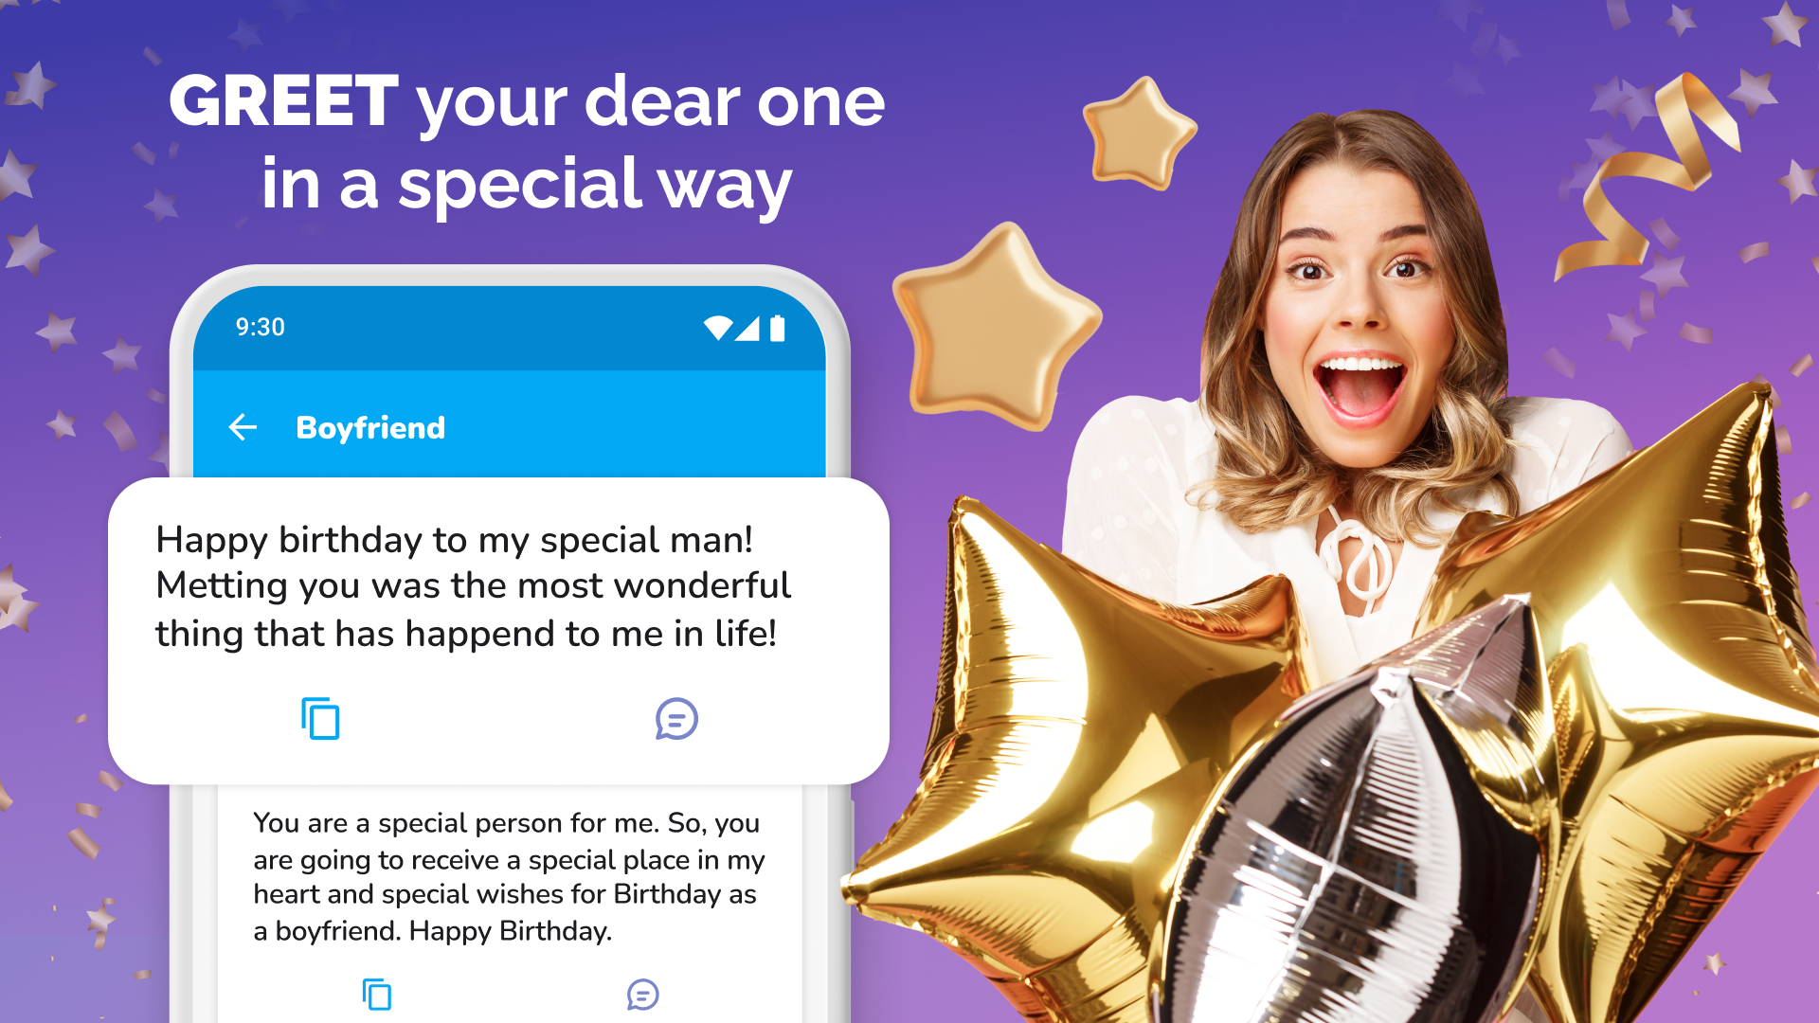Click the 'in a special way' headline line
Viewport: 1819px width, 1023px height.
(527, 186)
